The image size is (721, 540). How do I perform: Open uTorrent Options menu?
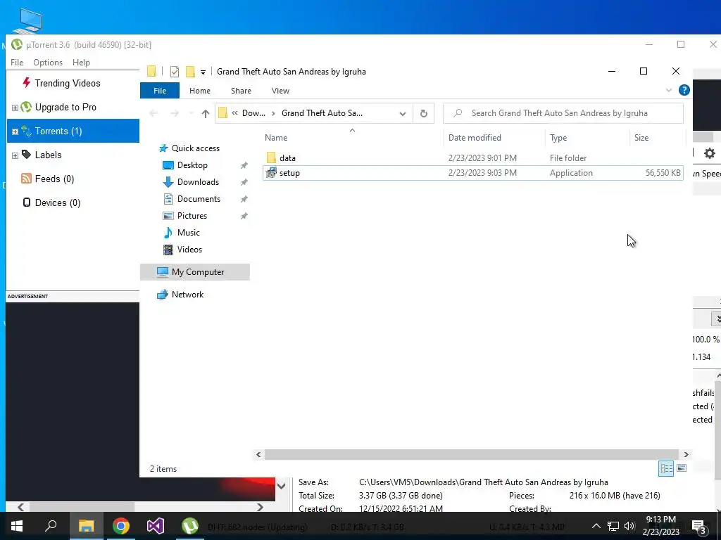[x=48, y=63]
